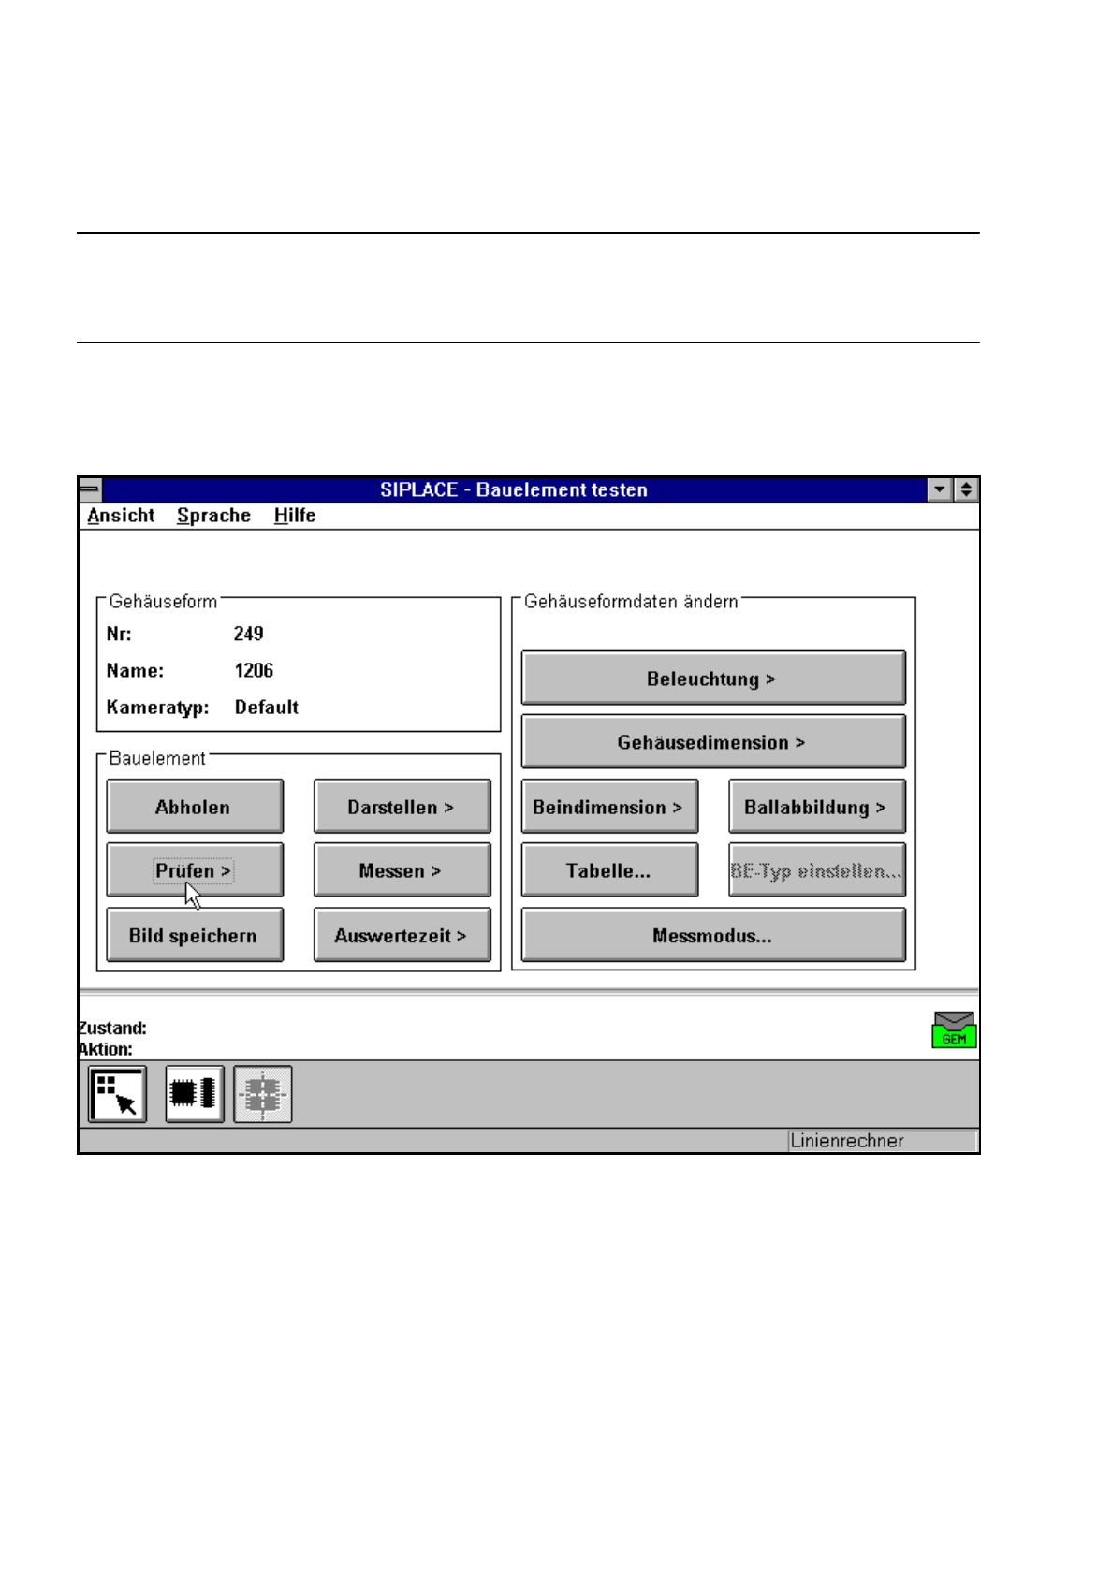Expand the Beleuchtung options button
Screen dimensions: 1112x1576
[x=713, y=678]
